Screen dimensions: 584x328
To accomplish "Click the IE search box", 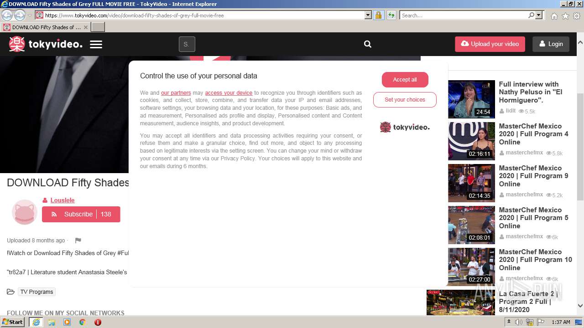I will tap(464, 15).
